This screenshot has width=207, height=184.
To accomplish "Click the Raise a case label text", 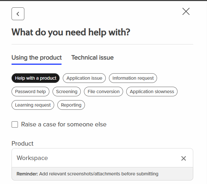I will pos(64,124).
